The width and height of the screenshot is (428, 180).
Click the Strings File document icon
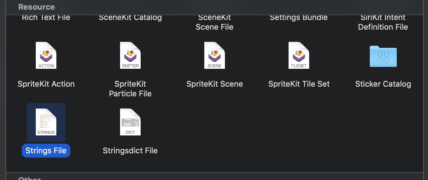tap(46, 122)
